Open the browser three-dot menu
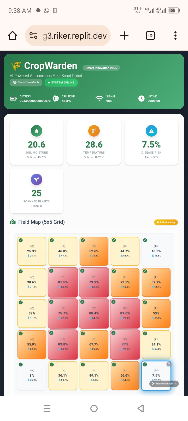The height and width of the screenshot is (421, 188). click(x=175, y=36)
